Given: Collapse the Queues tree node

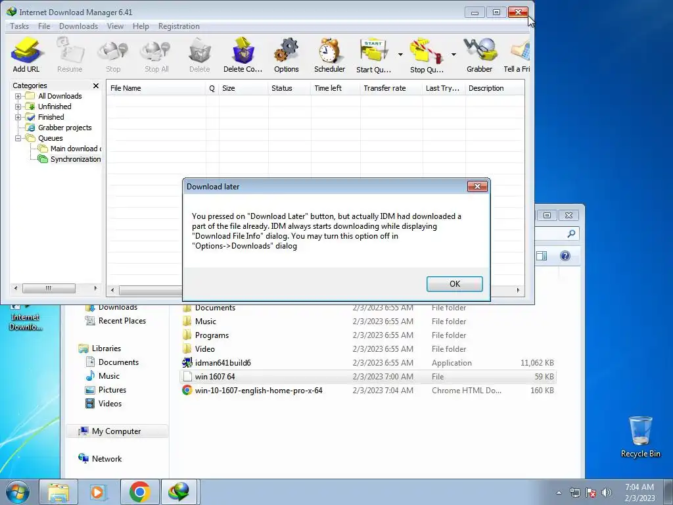Looking at the screenshot, I should [x=18, y=138].
